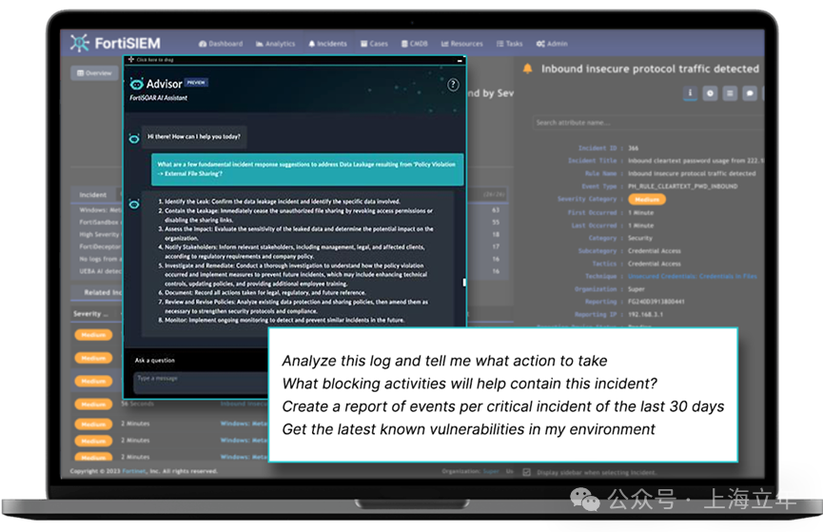Open the Analytics menu

[276, 44]
